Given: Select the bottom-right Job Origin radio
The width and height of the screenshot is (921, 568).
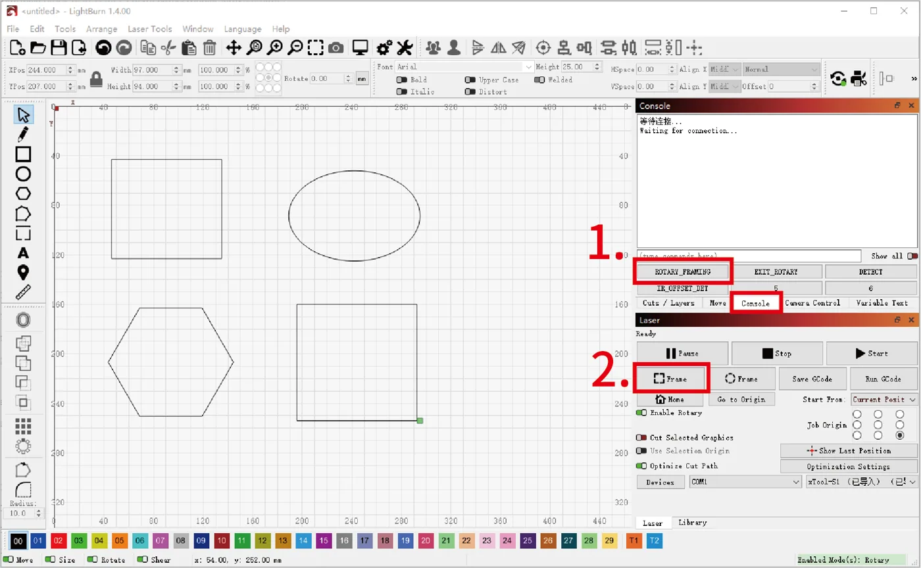Looking at the screenshot, I should pos(899,435).
